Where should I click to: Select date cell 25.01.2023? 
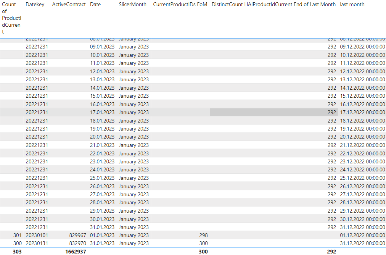pyautogui.click(x=102, y=178)
